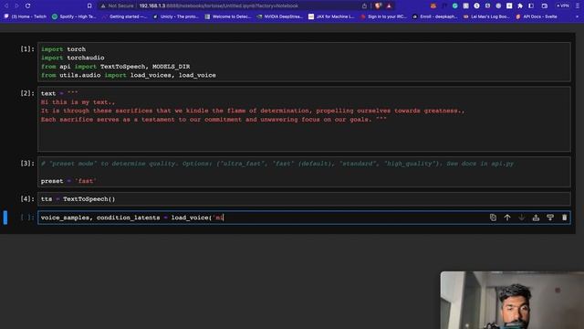Open the Spotify bookmark
The width and height of the screenshot is (584, 329).
pyautogui.click(x=74, y=16)
